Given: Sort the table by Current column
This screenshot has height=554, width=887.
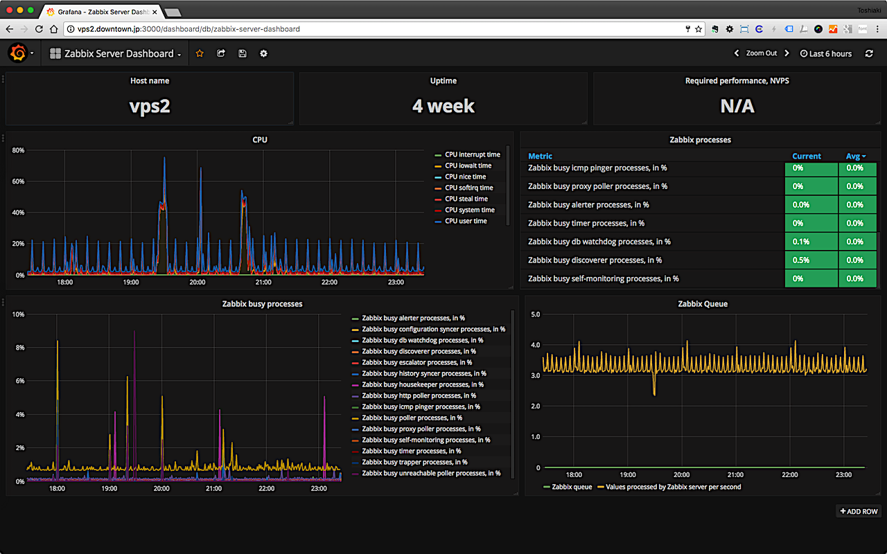Looking at the screenshot, I should 807,156.
